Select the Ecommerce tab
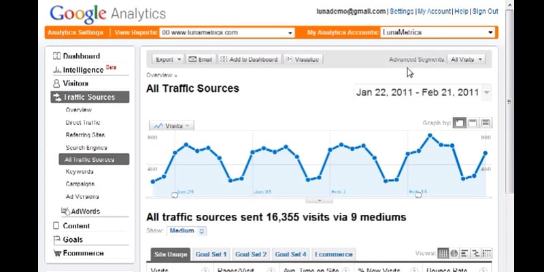 (x=334, y=254)
